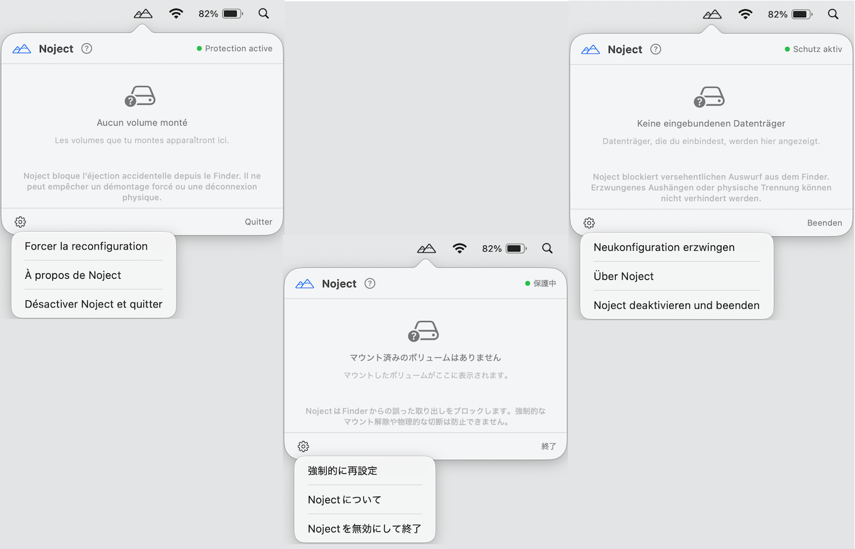Click the Noject menu bar icon above the French popover
The image size is (855, 549).
click(143, 13)
